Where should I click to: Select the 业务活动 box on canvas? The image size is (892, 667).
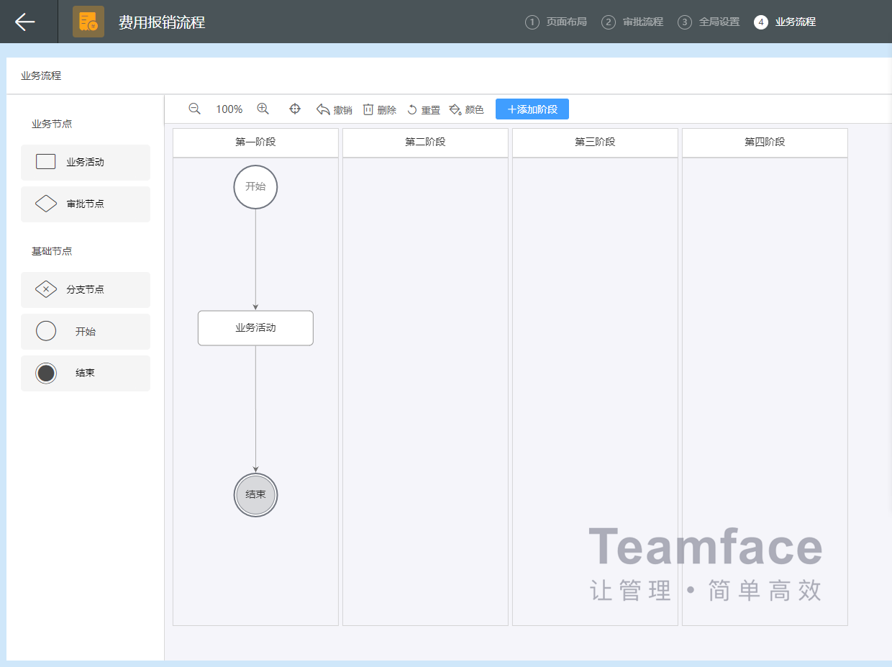click(x=255, y=328)
